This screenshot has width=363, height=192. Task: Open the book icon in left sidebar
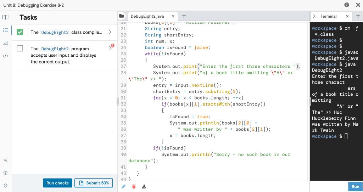click(x=5, y=17)
